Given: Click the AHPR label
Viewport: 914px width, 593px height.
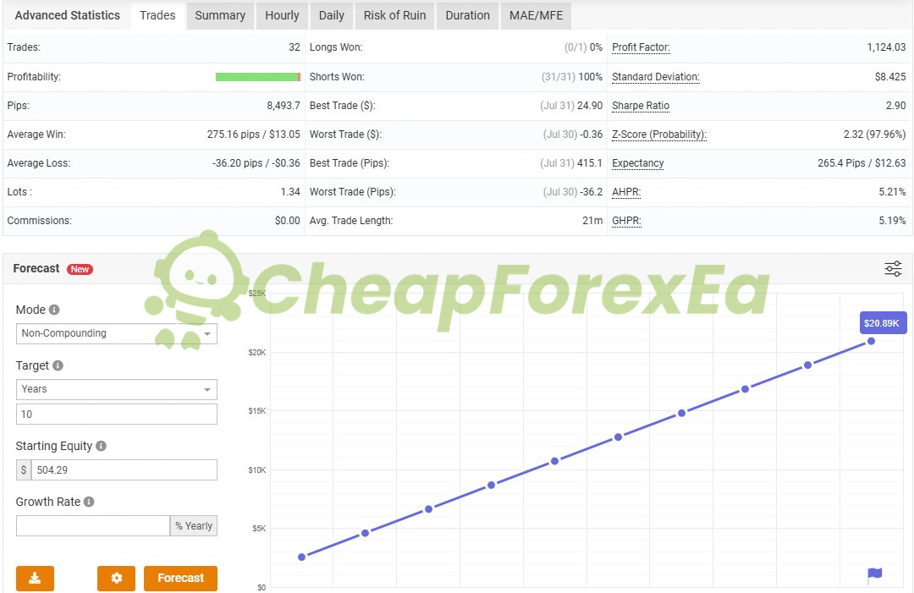Looking at the screenshot, I should click(626, 192).
